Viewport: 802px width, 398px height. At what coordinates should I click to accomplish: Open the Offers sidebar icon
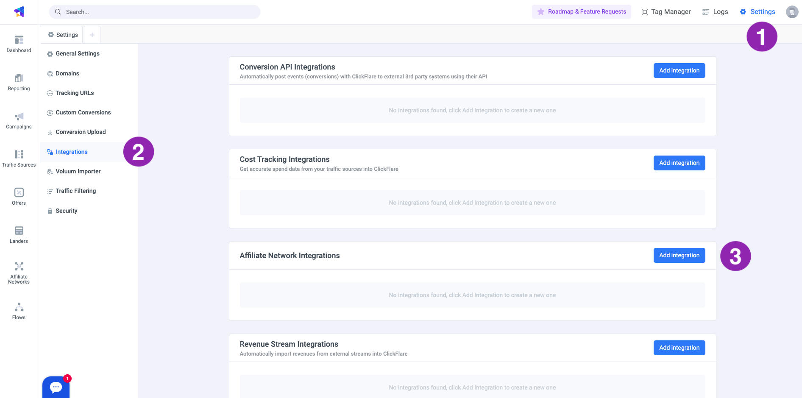point(19,192)
